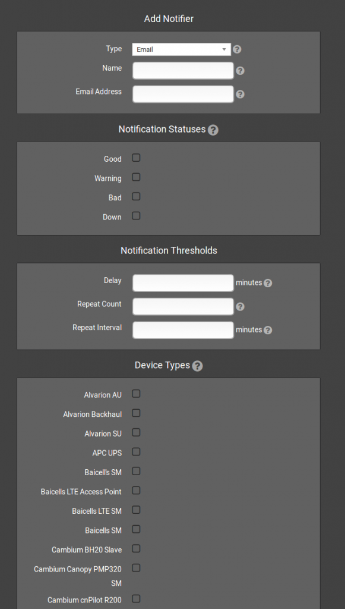Click help icon next to Type dropdown
Viewport: 345px width, 609px height.
[x=238, y=49]
